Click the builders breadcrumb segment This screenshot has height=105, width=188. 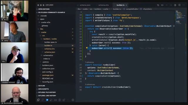[x=98, y=9]
